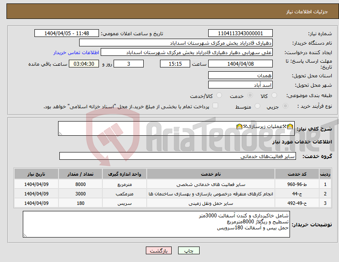
Task: Click the unit cell مترمربع
Action: click(124, 184)
